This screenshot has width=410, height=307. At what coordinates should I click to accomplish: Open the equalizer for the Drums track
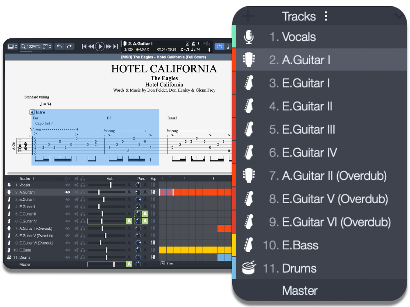pos(153,258)
